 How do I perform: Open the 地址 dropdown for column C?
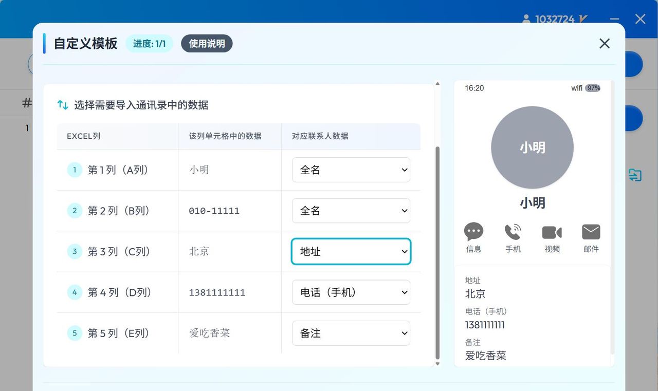point(351,252)
